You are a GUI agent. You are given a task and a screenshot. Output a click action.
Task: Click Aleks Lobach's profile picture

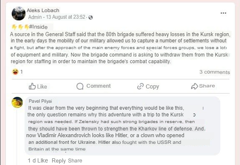[x=18, y=13]
